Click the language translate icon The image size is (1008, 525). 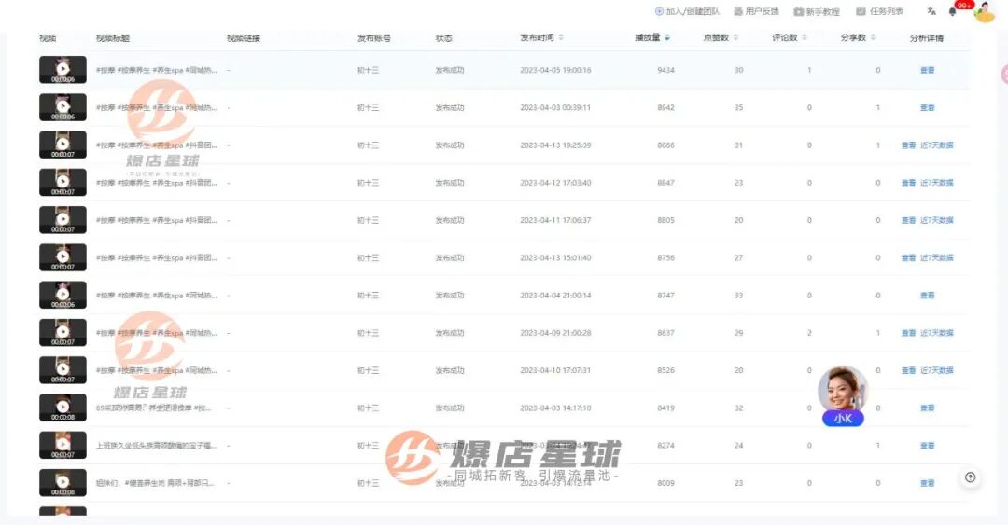931,11
